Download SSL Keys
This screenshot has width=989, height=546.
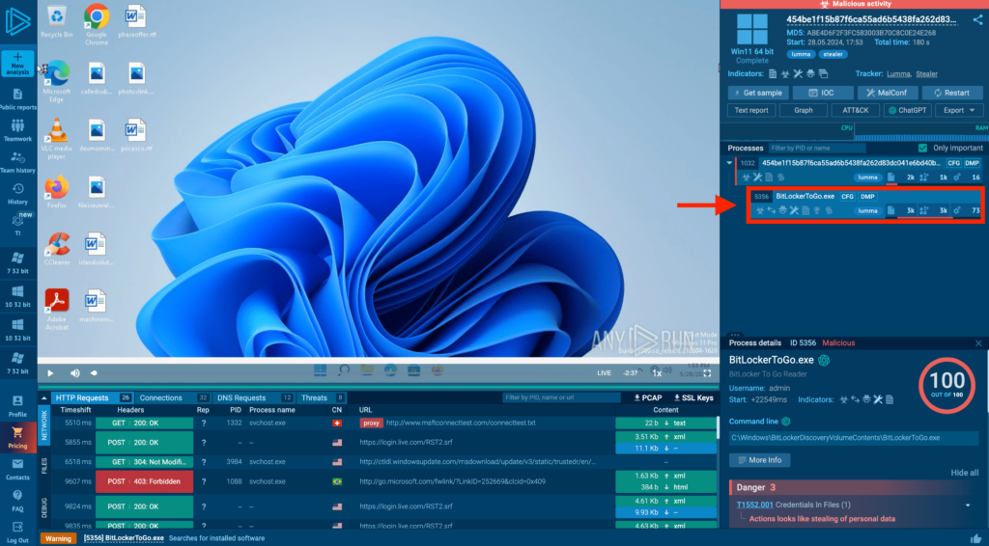click(x=693, y=398)
